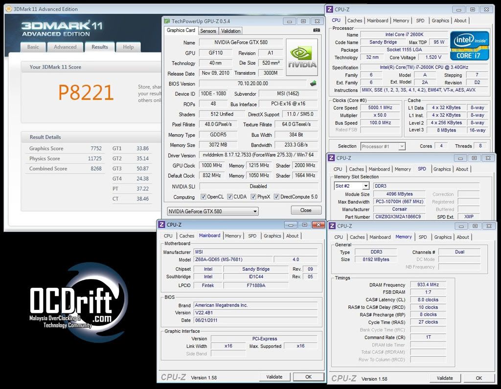Click the GPU-Z title bar app icon
The height and width of the screenshot is (389, 501).
point(167,22)
